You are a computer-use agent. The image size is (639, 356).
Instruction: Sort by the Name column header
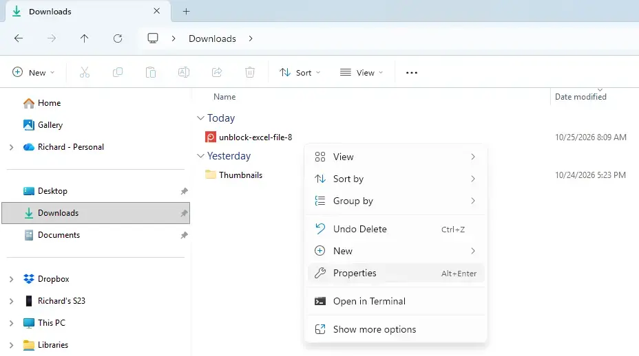point(224,97)
